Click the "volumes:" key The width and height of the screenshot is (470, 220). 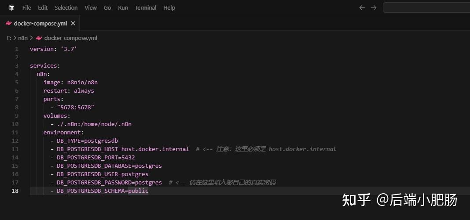pyautogui.click(x=57, y=115)
